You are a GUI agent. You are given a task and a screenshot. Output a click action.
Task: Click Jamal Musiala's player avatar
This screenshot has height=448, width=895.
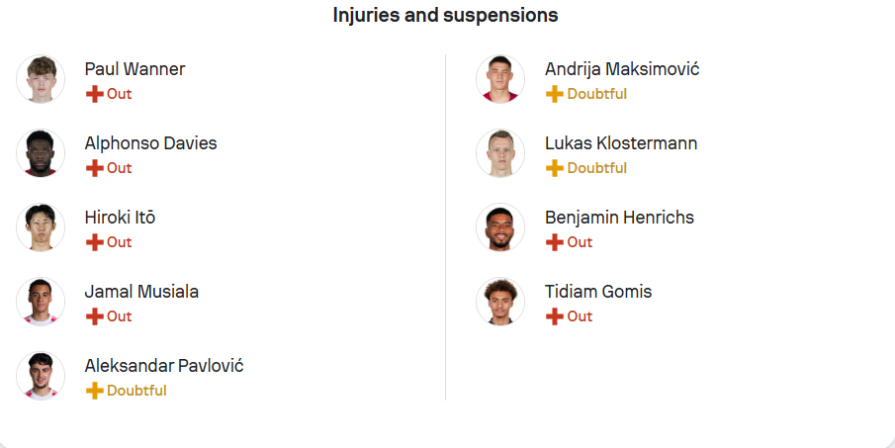tap(41, 302)
